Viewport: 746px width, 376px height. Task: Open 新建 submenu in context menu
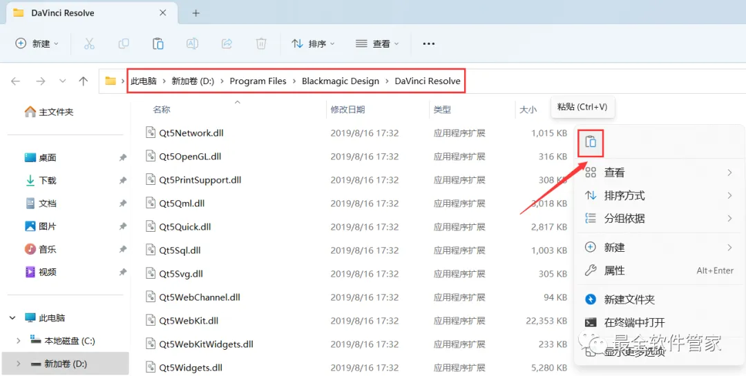pyautogui.click(x=660, y=248)
